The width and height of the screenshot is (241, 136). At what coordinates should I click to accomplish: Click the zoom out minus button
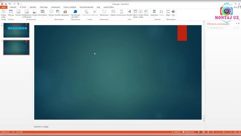217,132
